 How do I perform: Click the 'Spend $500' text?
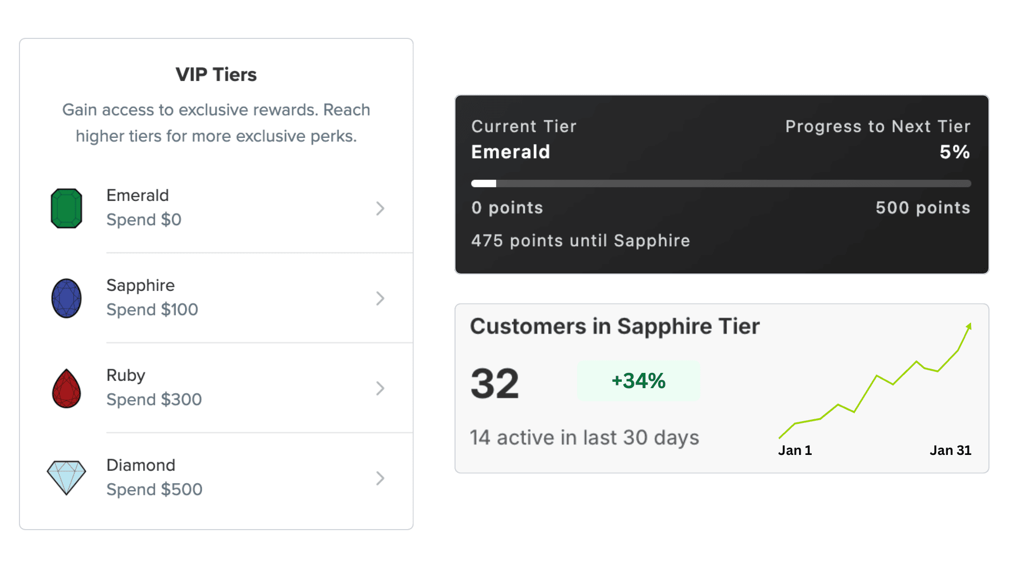tap(154, 490)
